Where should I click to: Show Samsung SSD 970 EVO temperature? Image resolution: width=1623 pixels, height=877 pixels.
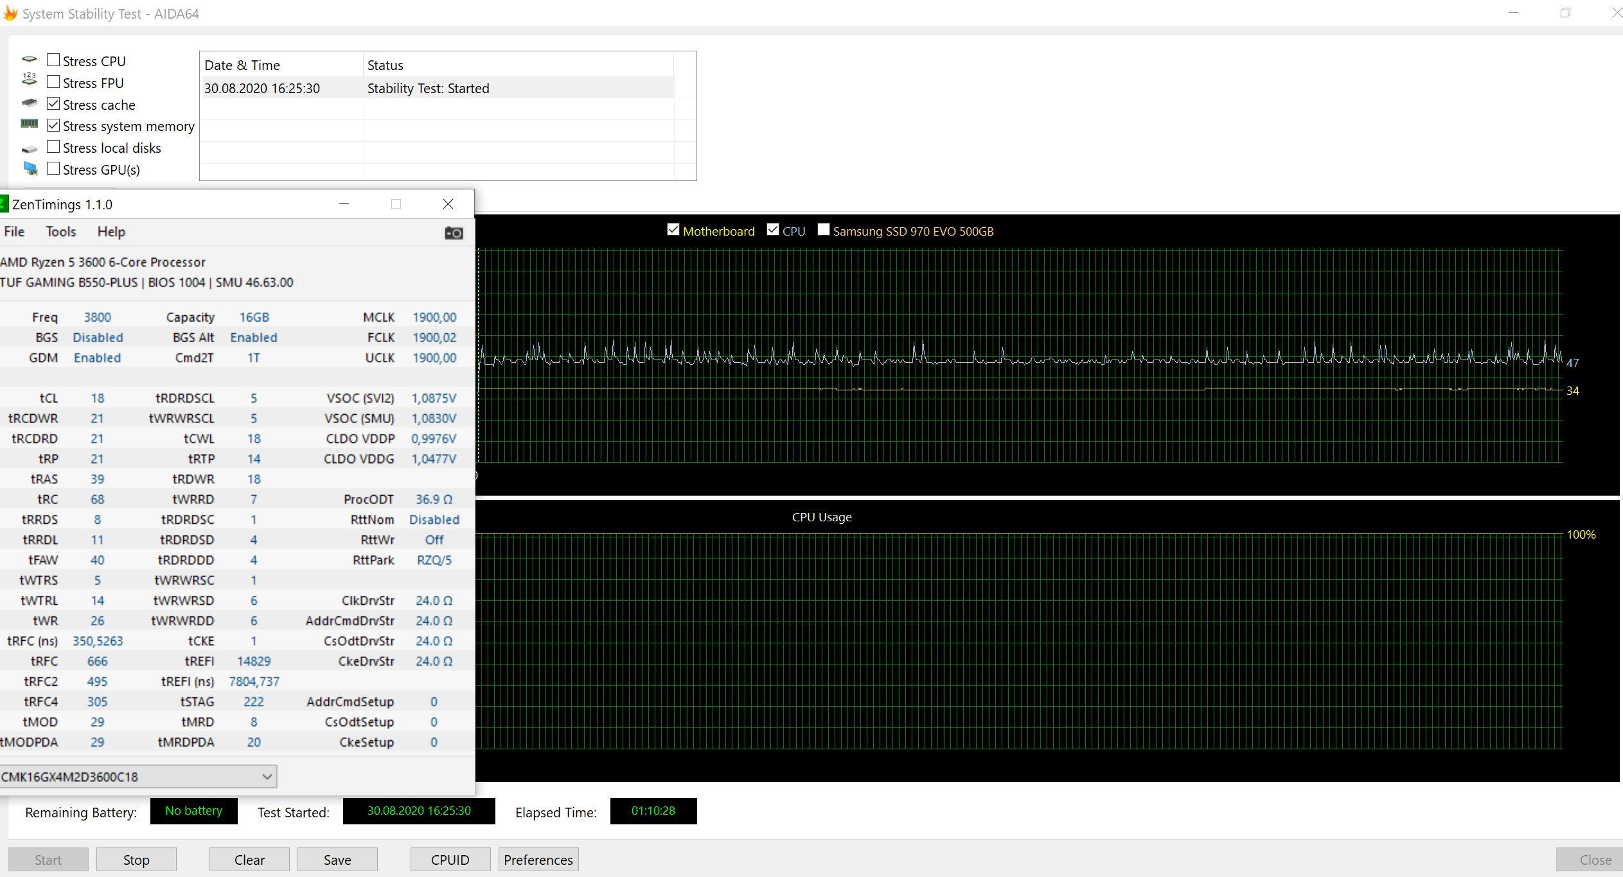pyautogui.click(x=823, y=229)
